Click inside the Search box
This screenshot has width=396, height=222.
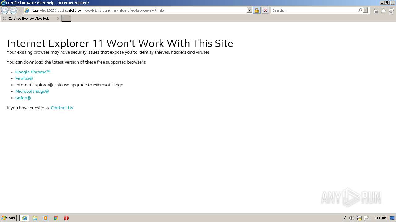click(314, 10)
